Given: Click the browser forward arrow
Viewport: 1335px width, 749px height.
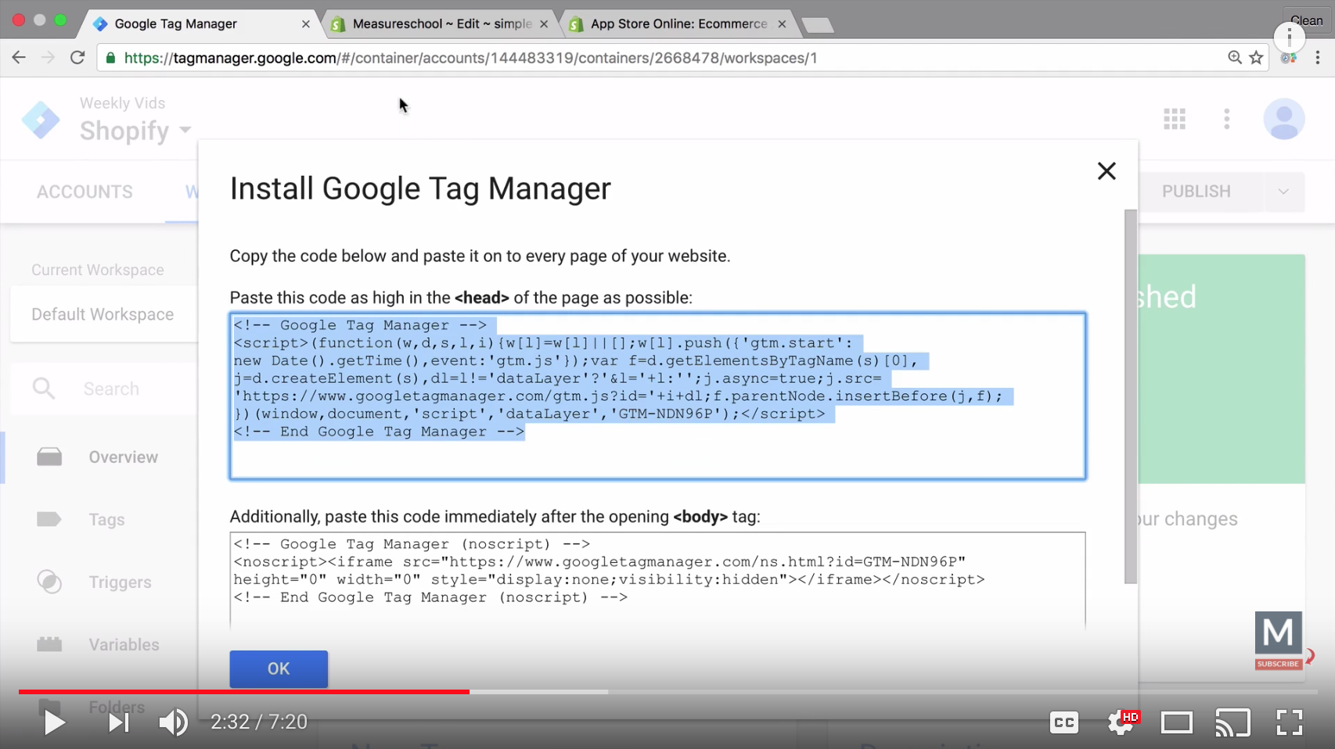Looking at the screenshot, I should point(49,57).
